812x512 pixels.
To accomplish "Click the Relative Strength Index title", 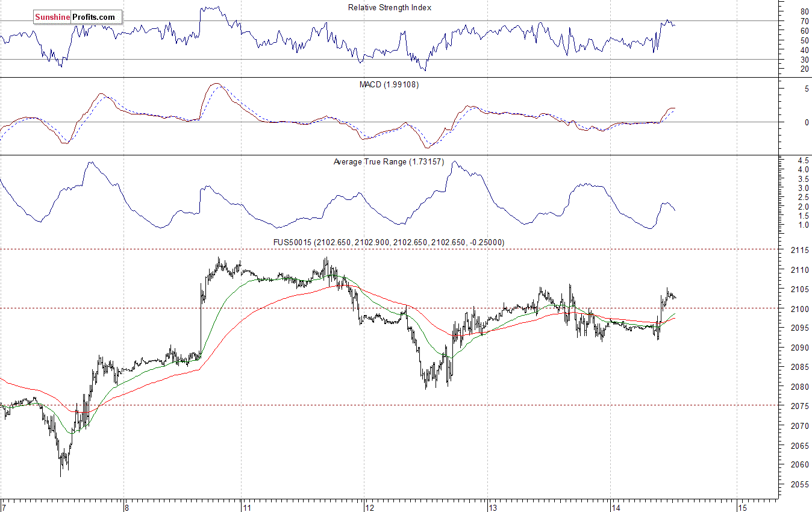I will click(x=390, y=8).
